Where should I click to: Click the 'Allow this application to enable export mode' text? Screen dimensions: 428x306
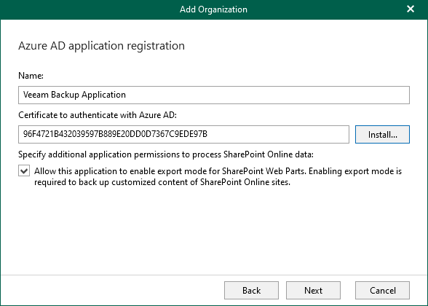coord(218,176)
